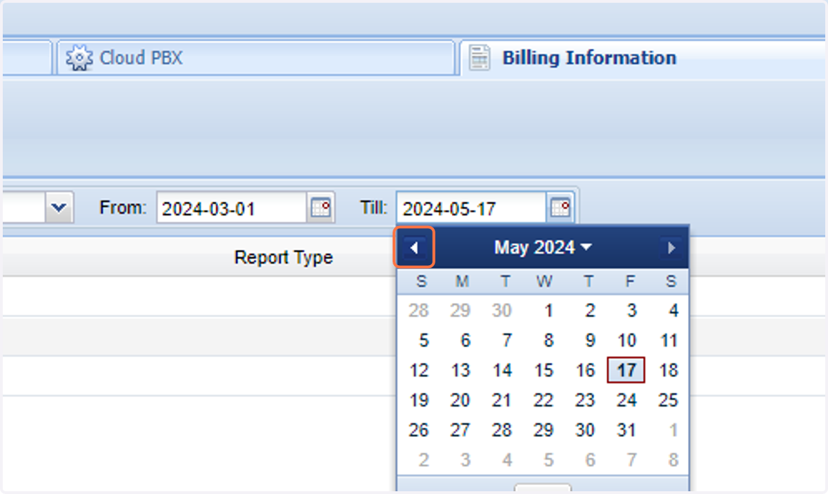Select May 21 in the calendar
Viewport: 828px width, 494px height.
[x=502, y=400]
